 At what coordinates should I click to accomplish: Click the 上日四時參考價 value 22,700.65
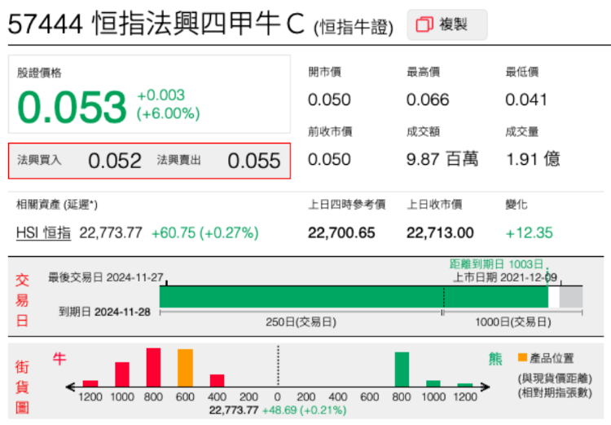pos(341,233)
